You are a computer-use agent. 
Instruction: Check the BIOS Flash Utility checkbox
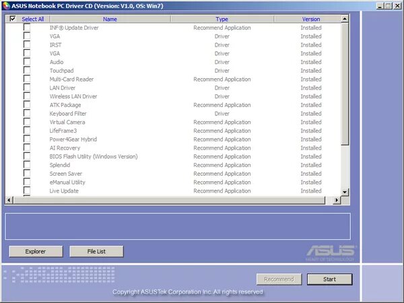pyautogui.click(x=27, y=156)
